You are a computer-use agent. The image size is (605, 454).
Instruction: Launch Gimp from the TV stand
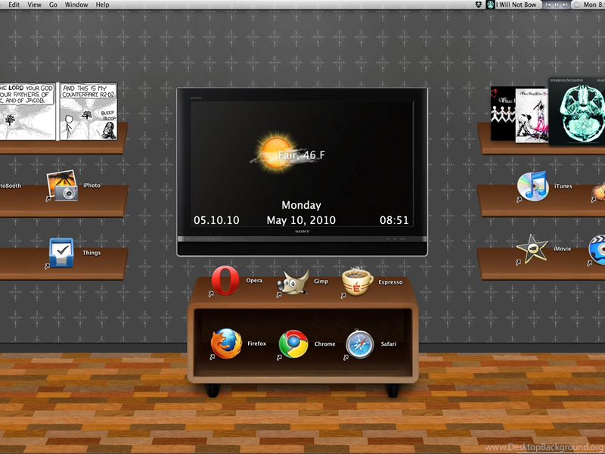pyautogui.click(x=295, y=281)
